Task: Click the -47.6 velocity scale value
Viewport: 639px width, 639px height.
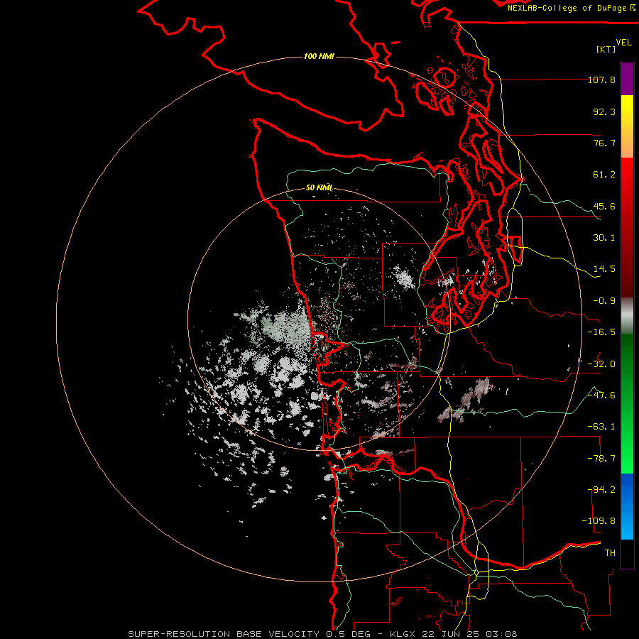Action: [601, 395]
